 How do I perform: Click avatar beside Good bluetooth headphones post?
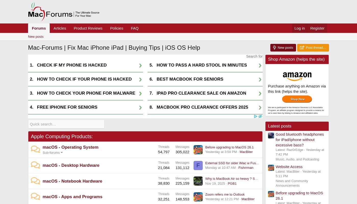point(271,135)
